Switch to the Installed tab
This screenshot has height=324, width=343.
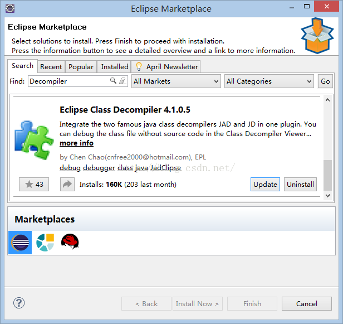click(114, 66)
